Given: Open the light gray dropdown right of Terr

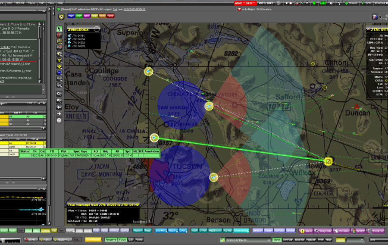Looking at the screenshot, I should (x=70, y=231).
